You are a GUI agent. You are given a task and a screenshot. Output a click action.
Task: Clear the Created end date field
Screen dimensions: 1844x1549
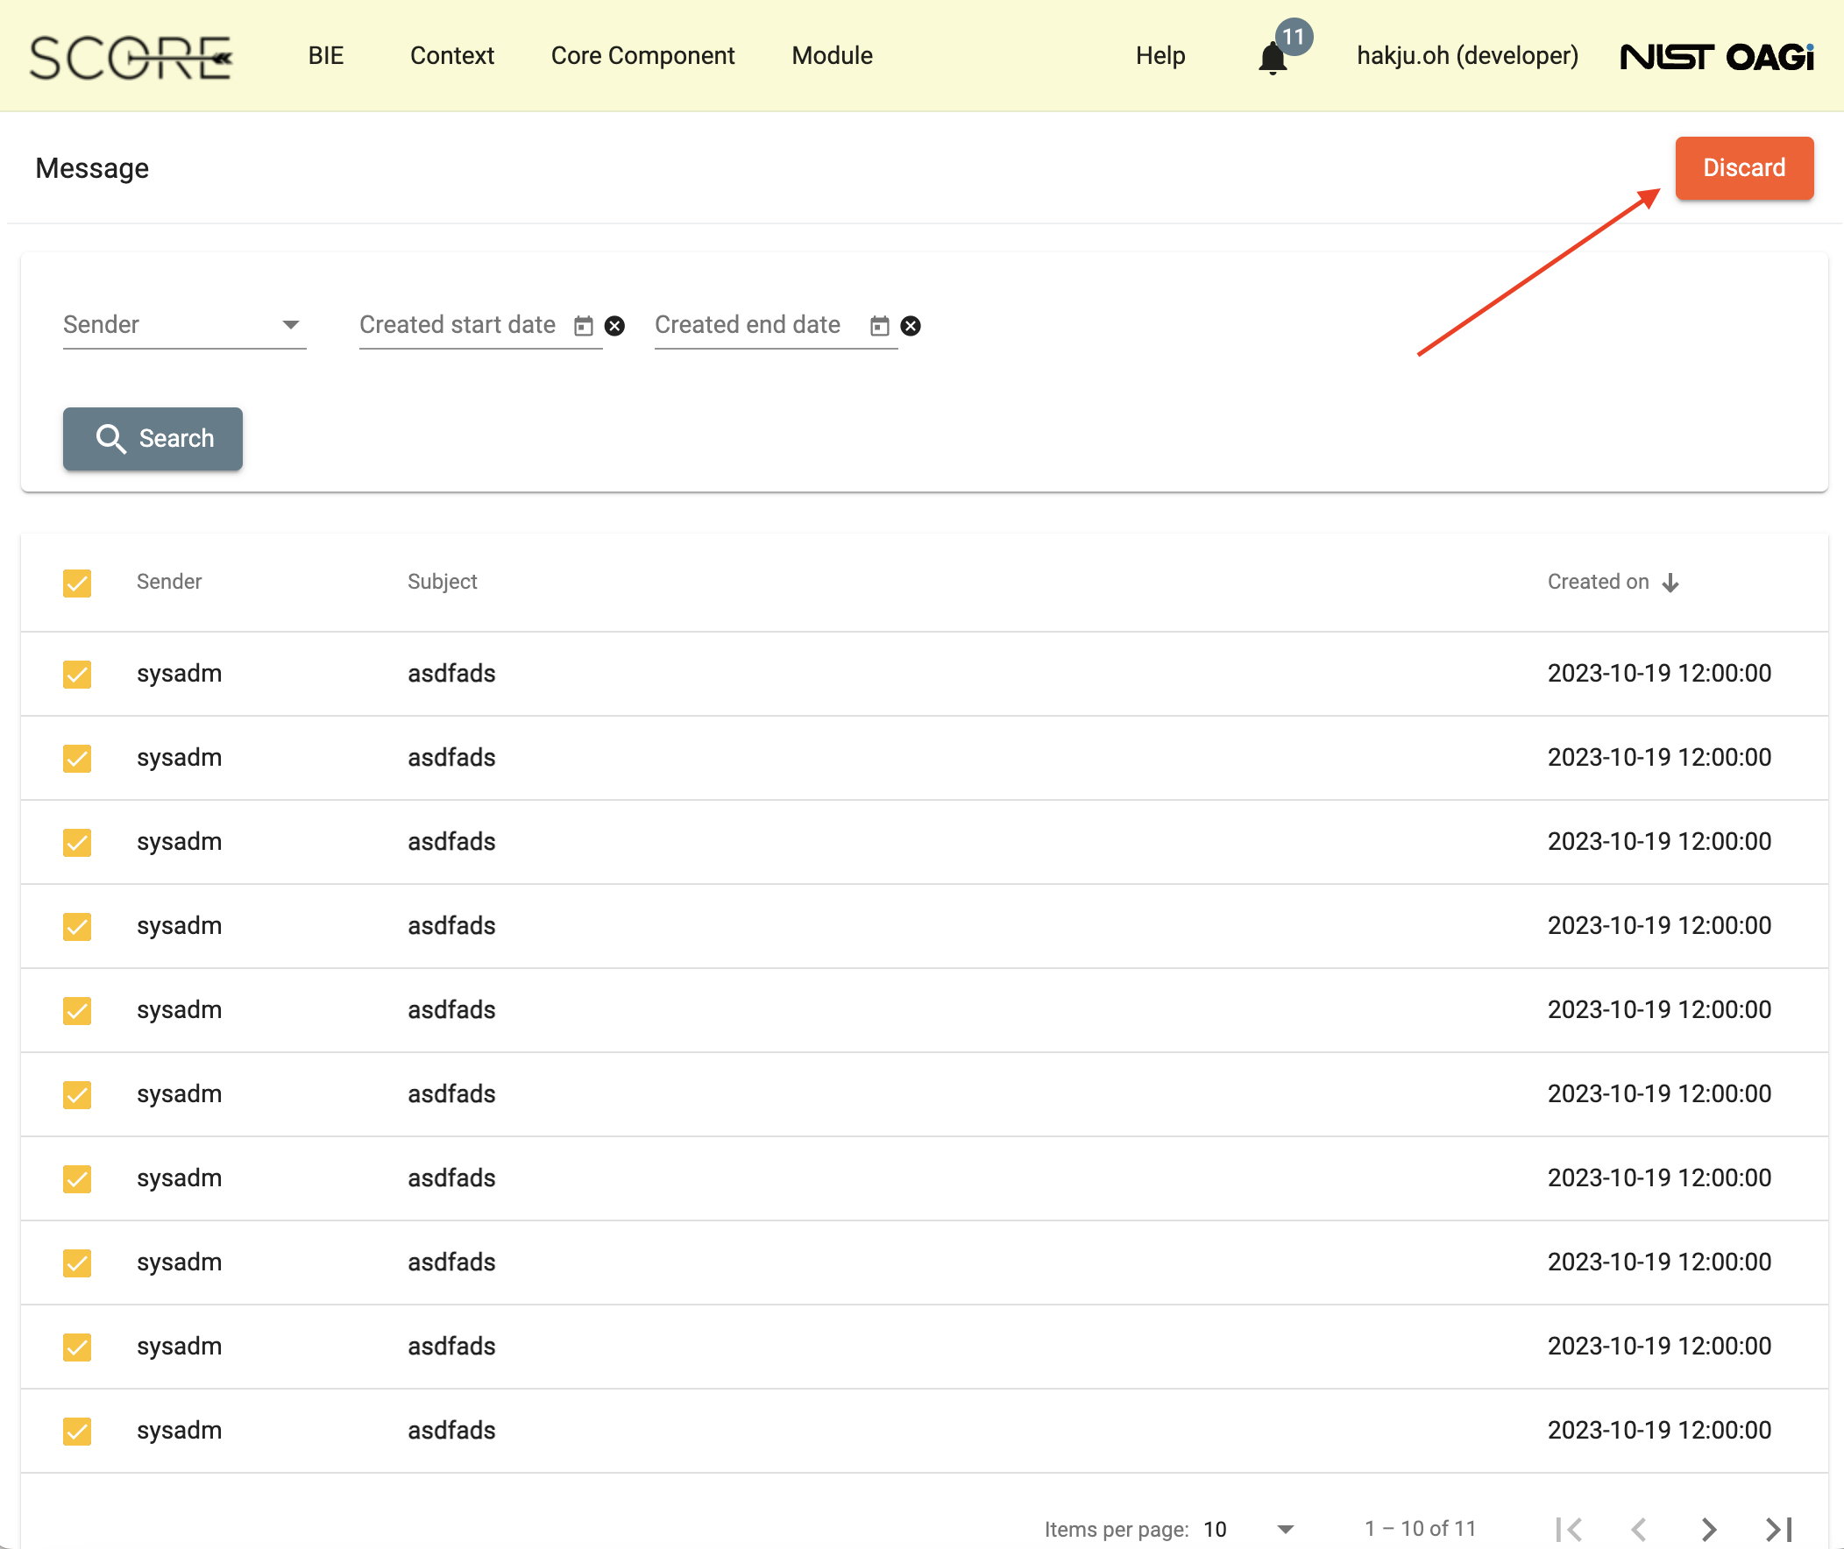[910, 326]
